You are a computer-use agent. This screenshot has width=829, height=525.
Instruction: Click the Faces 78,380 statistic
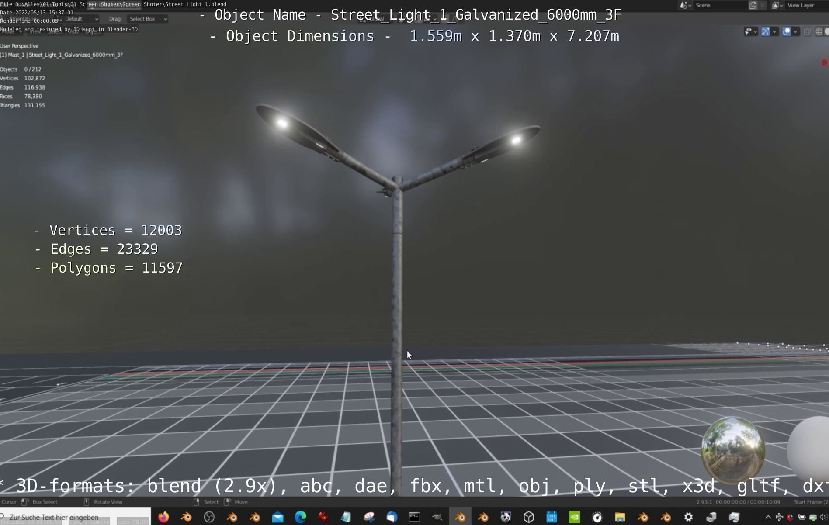point(21,97)
